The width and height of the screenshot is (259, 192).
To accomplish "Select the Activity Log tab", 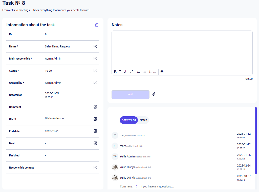I will coord(129,120).
